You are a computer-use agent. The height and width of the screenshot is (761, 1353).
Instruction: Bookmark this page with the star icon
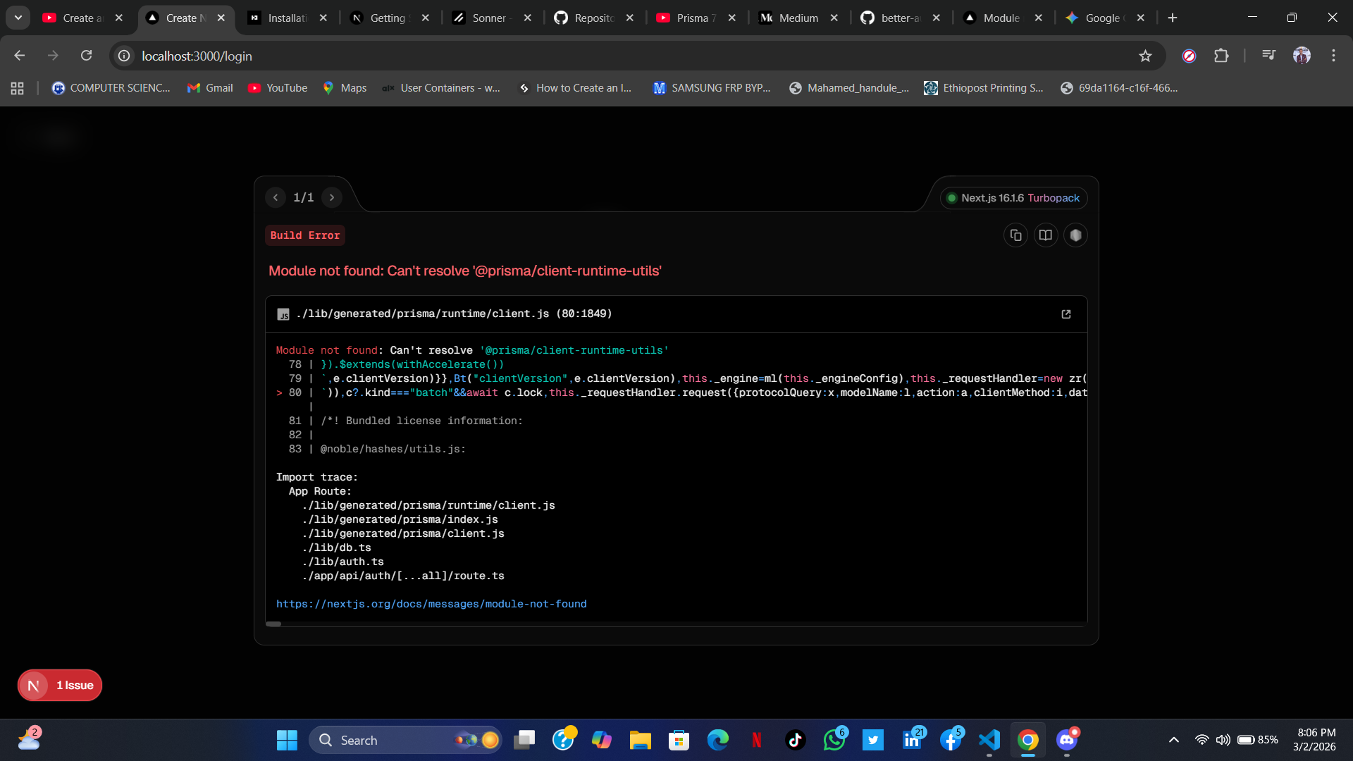pos(1146,56)
